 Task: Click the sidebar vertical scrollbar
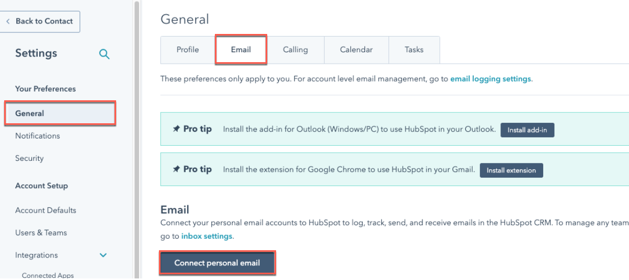click(137, 140)
